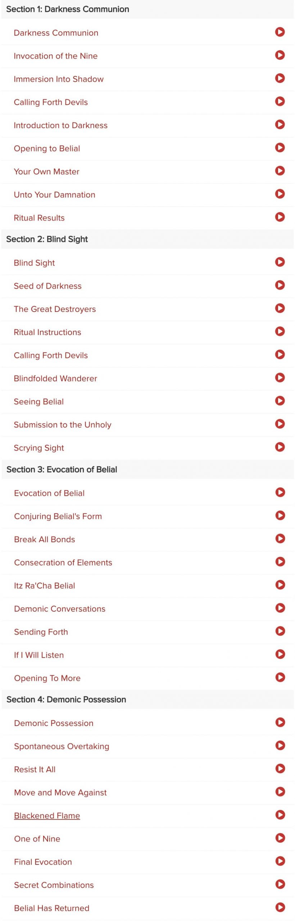
Task: Open the Demonic Conversations lesson
Action: [60, 609]
